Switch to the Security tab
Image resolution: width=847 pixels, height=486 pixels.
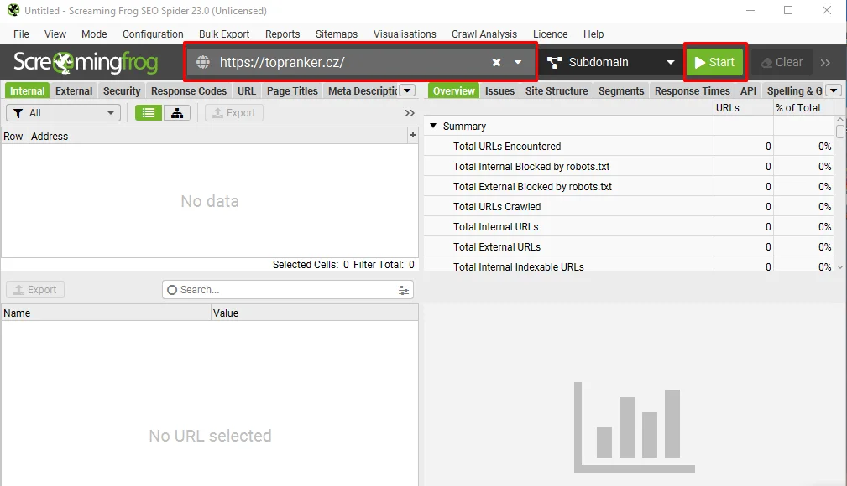coord(122,90)
